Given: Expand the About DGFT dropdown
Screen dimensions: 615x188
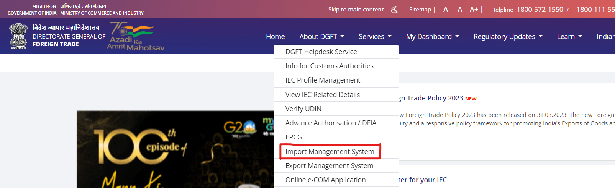Looking at the screenshot, I should (321, 37).
